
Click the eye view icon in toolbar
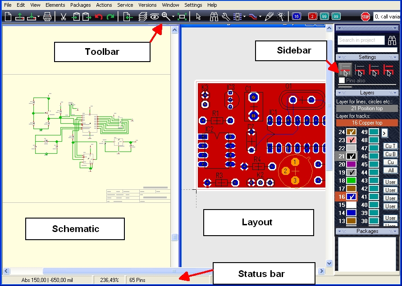click(x=155, y=17)
